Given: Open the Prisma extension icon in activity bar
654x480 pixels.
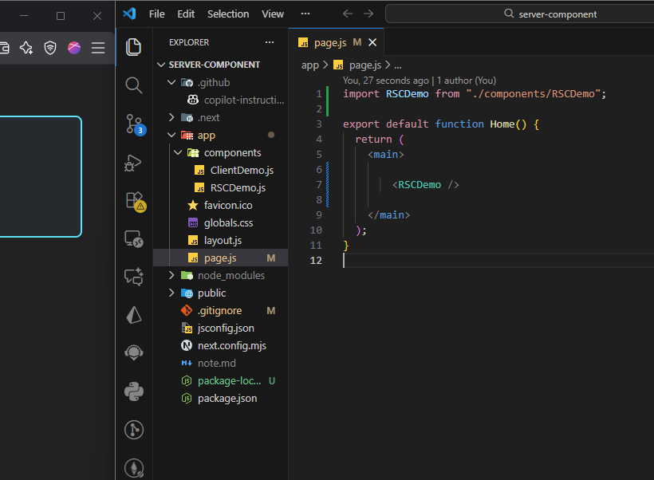Looking at the screenshot, I should [x=134, y=315].
